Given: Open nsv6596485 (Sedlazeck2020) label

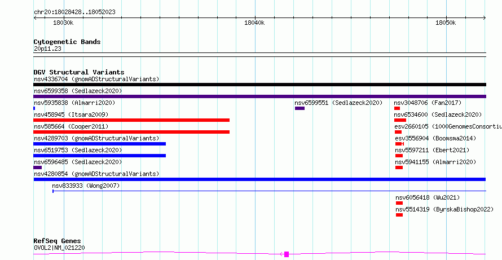Looking at the screenshot, I should (x=78, y=162).
